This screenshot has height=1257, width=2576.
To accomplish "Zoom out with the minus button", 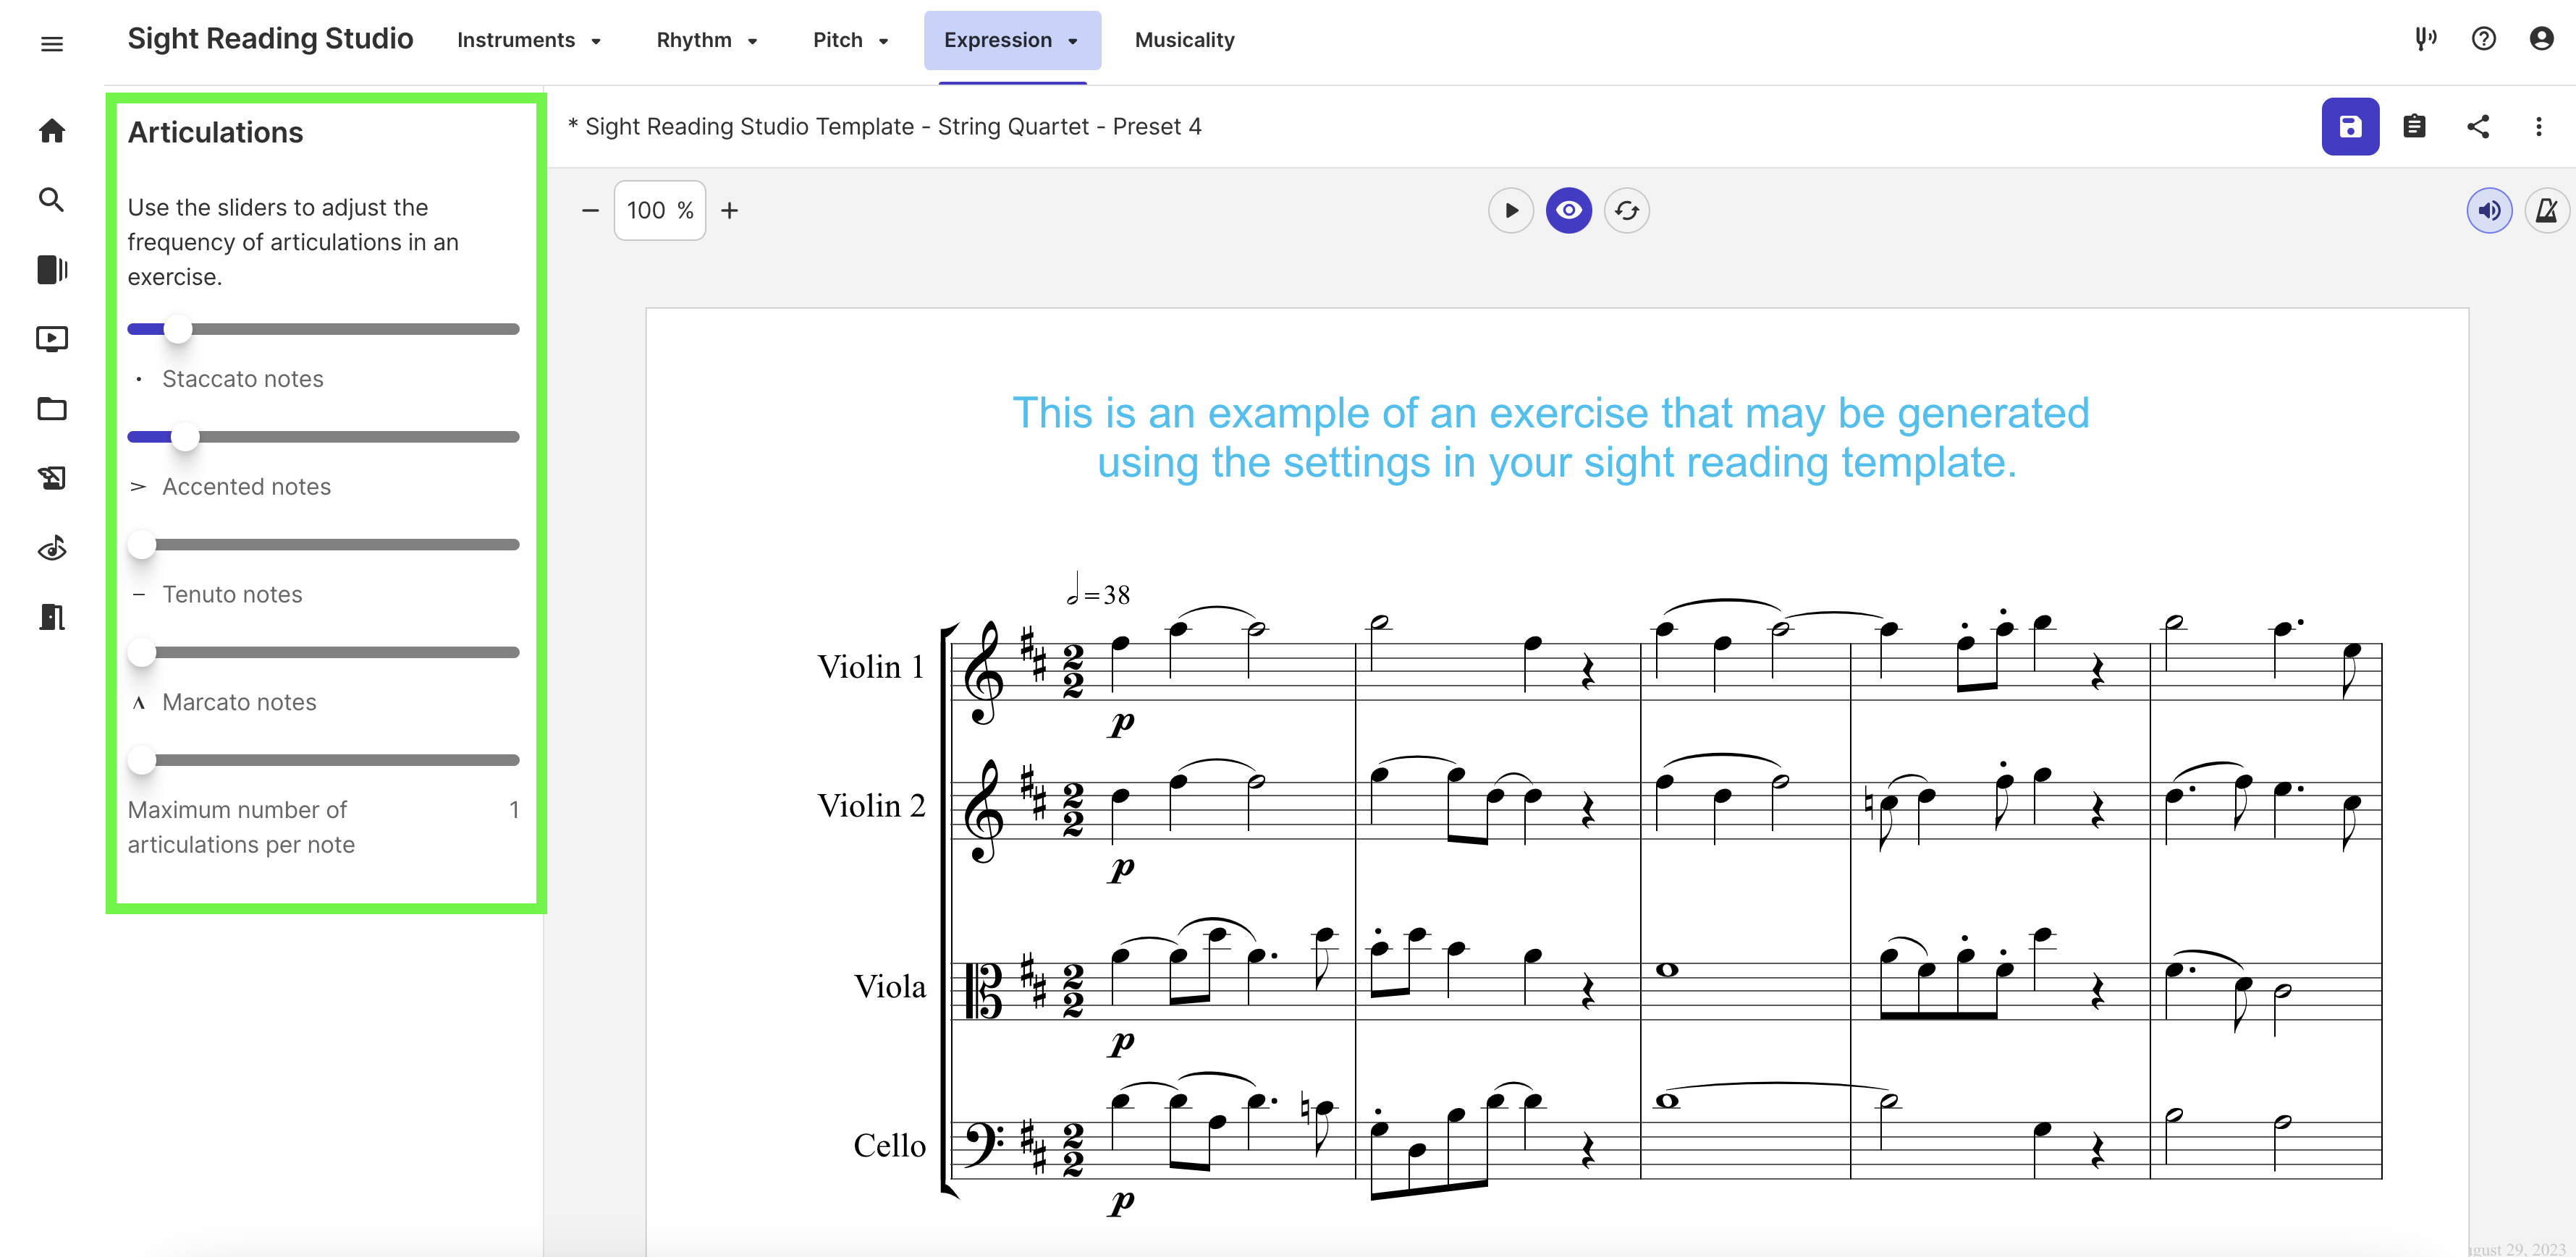I will point(590,211).
